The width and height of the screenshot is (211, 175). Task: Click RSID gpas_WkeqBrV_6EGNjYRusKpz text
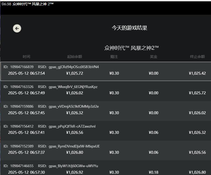point(73,87)
